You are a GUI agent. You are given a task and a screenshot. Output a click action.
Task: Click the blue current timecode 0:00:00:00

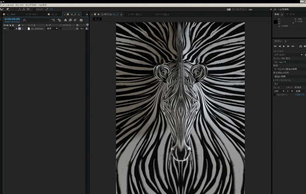[x=12, y=19]
